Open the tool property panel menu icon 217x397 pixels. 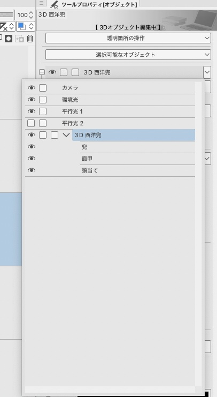click(x=42, y=3)
